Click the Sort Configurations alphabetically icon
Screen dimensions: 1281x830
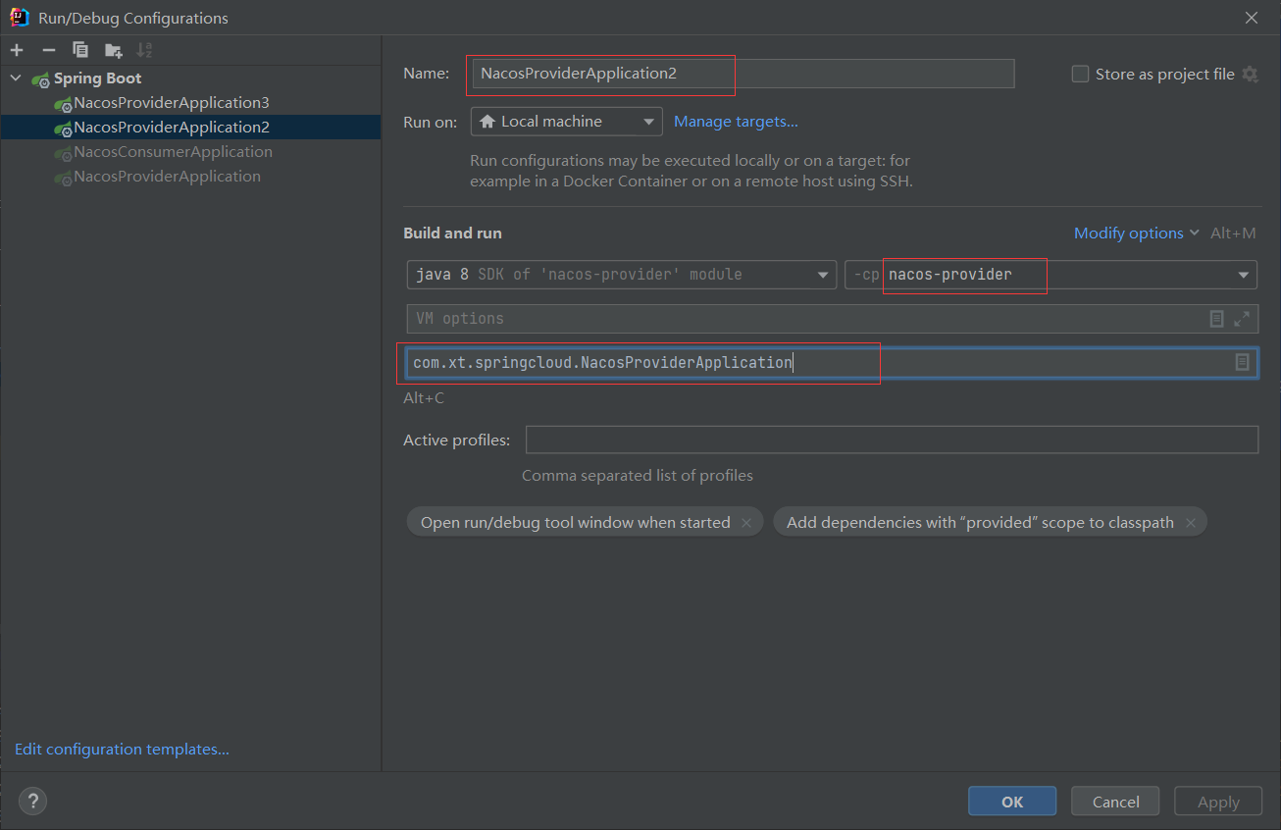[144, 50]
